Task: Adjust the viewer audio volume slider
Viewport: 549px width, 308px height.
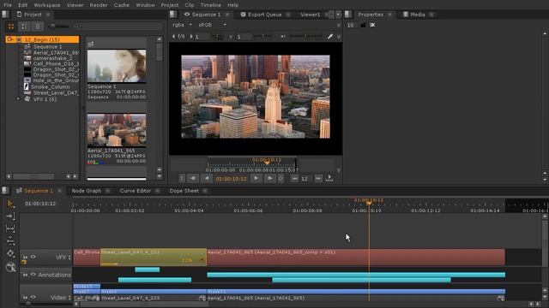Action: click(305, 36)
